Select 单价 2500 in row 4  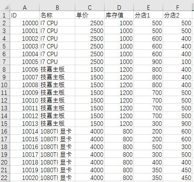[x=89, y=38]
